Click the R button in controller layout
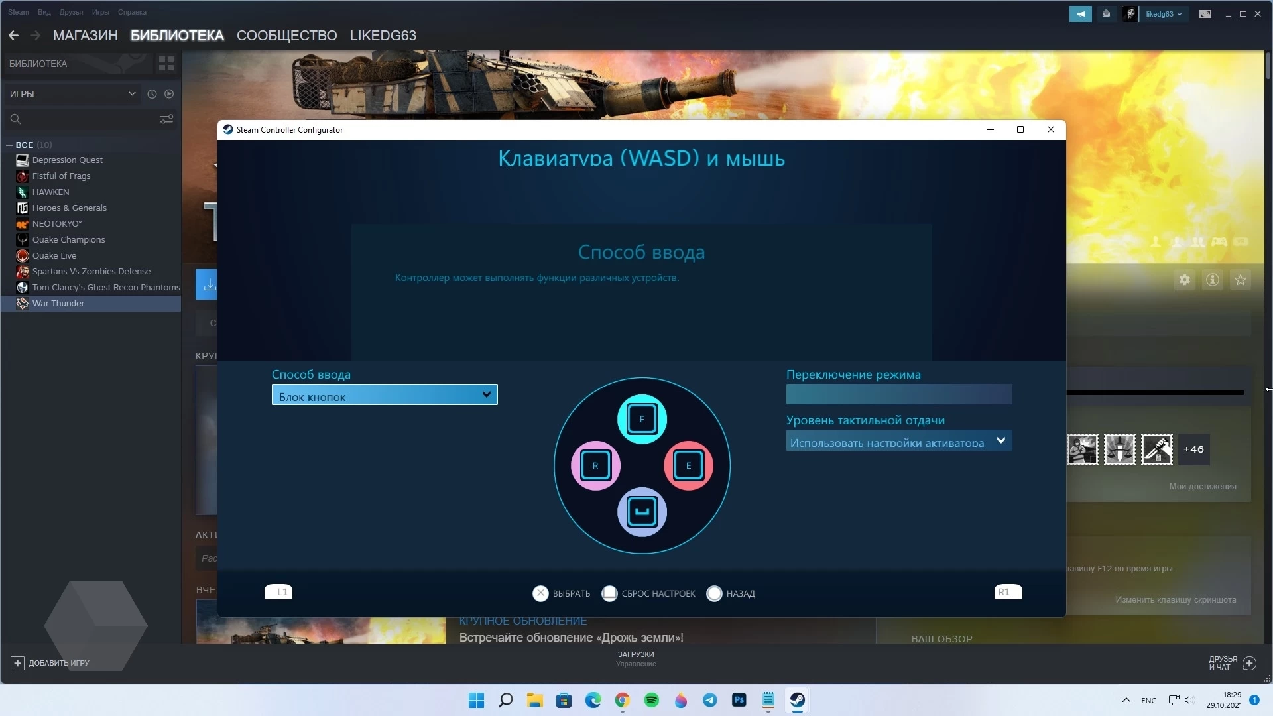 (x=595, y=465)
